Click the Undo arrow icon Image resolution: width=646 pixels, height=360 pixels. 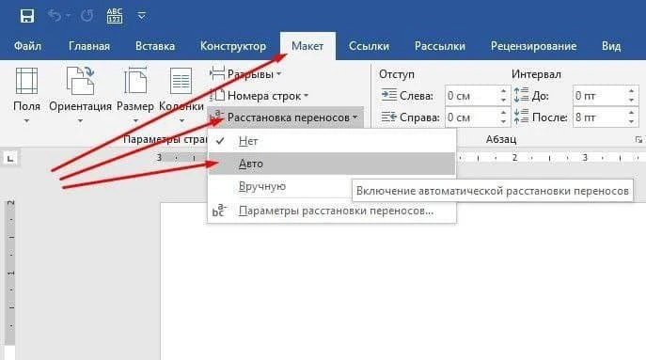pyautogui.click(x=55, y=16)
